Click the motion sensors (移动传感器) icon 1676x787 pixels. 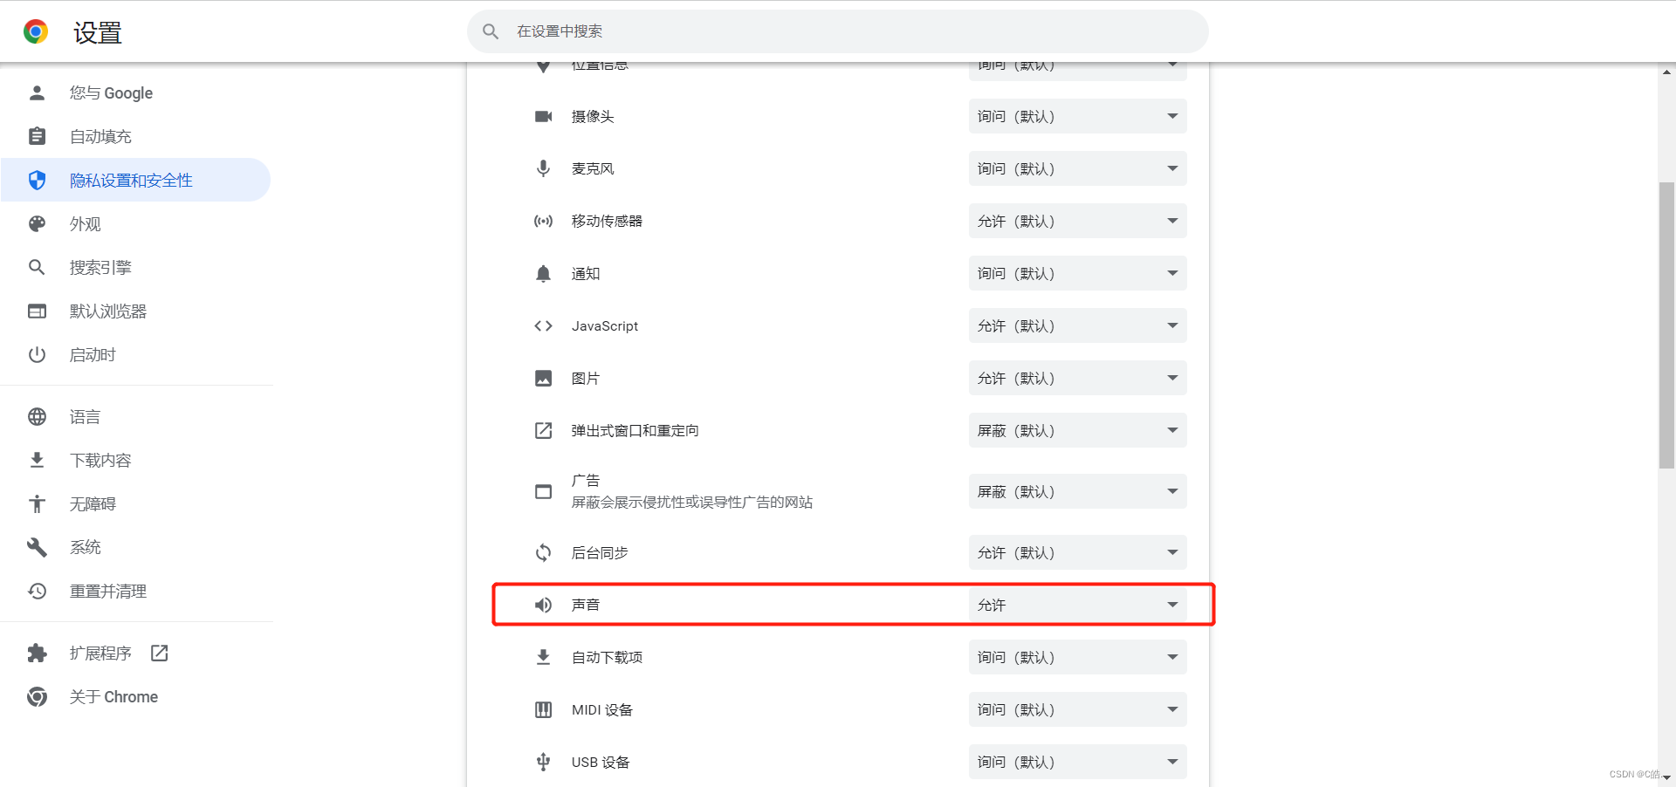(543, 221)
